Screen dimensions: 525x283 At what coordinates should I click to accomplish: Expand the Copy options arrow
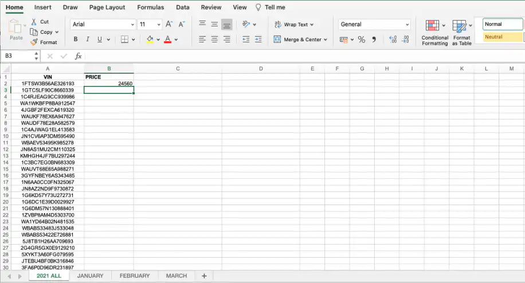(57, 32)
